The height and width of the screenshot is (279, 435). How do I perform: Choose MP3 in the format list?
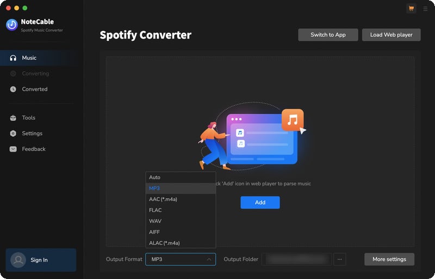coord(181,188)
